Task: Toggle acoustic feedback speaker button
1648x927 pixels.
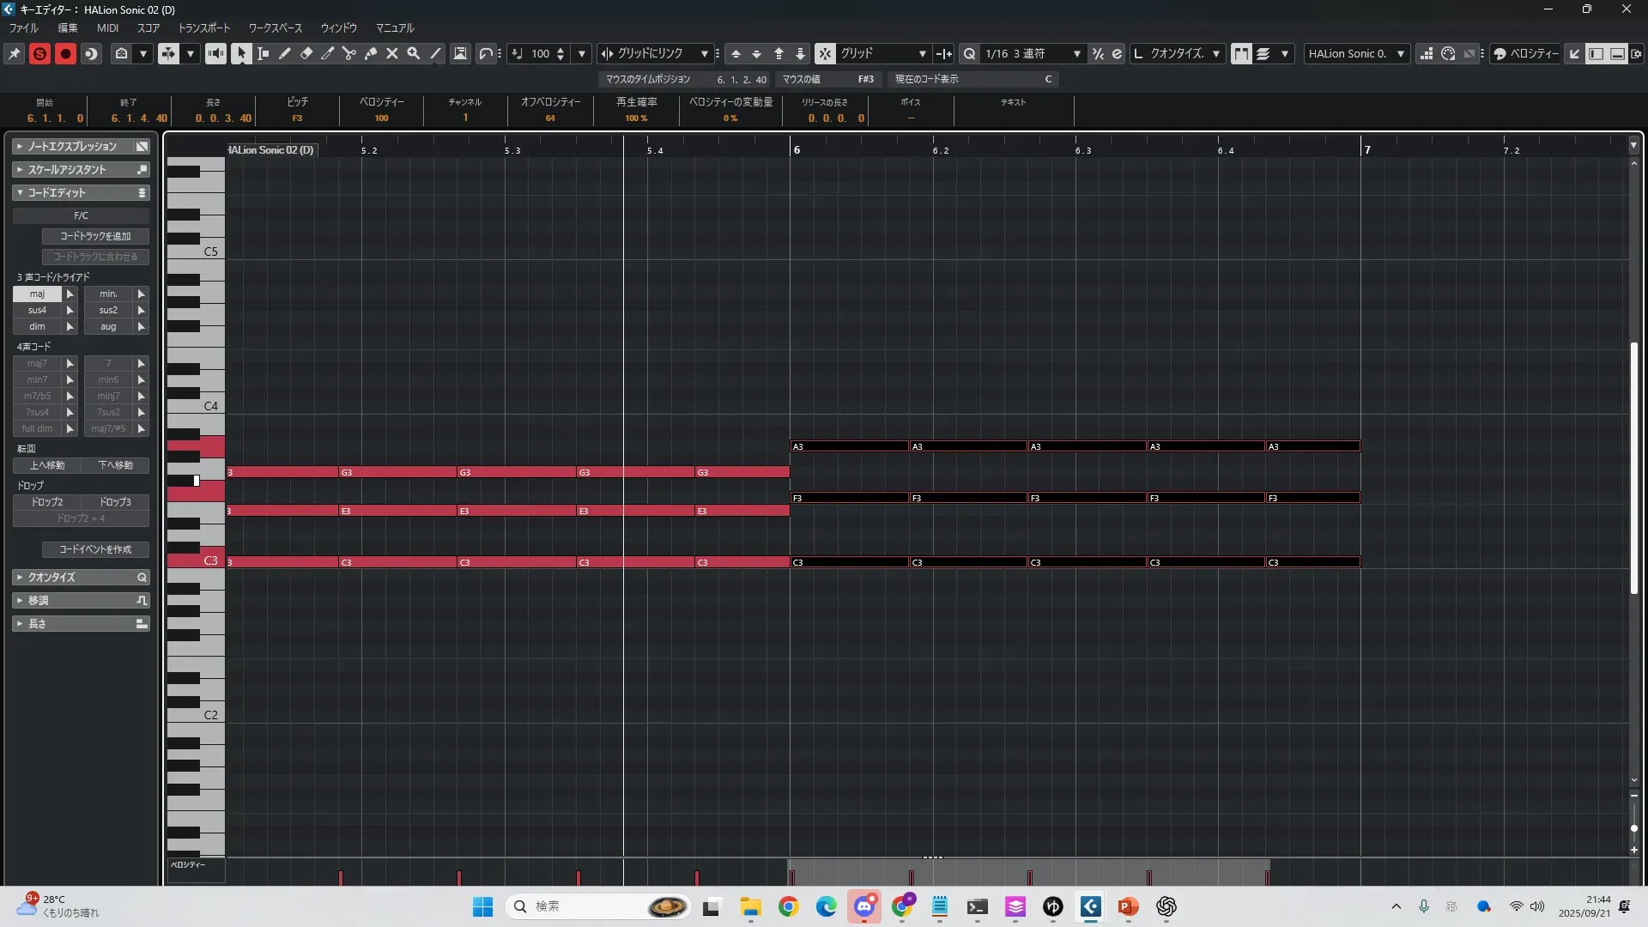Action: [215, 53]
